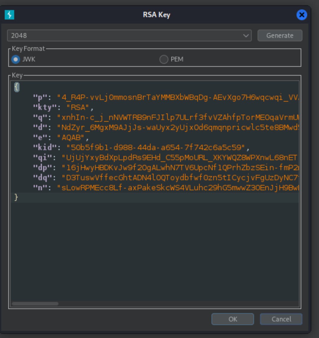This screenshot has width=319, height=338.
Task: Click the "n" modulus value line
Action: point(177,188)
